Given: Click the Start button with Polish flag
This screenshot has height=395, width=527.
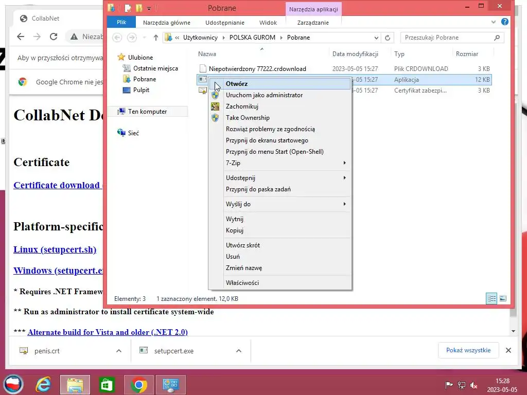Looking at the screenshot, I should (13, 384).
